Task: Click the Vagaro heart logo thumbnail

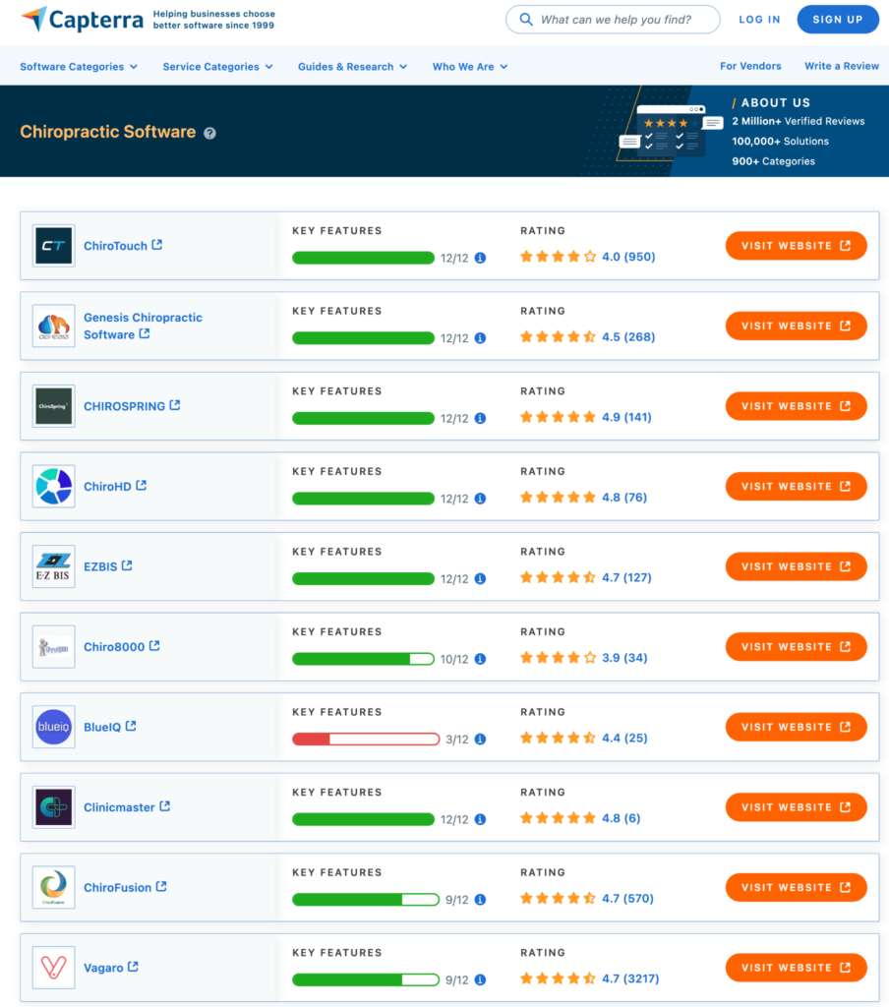Action: tap(54, 968)
